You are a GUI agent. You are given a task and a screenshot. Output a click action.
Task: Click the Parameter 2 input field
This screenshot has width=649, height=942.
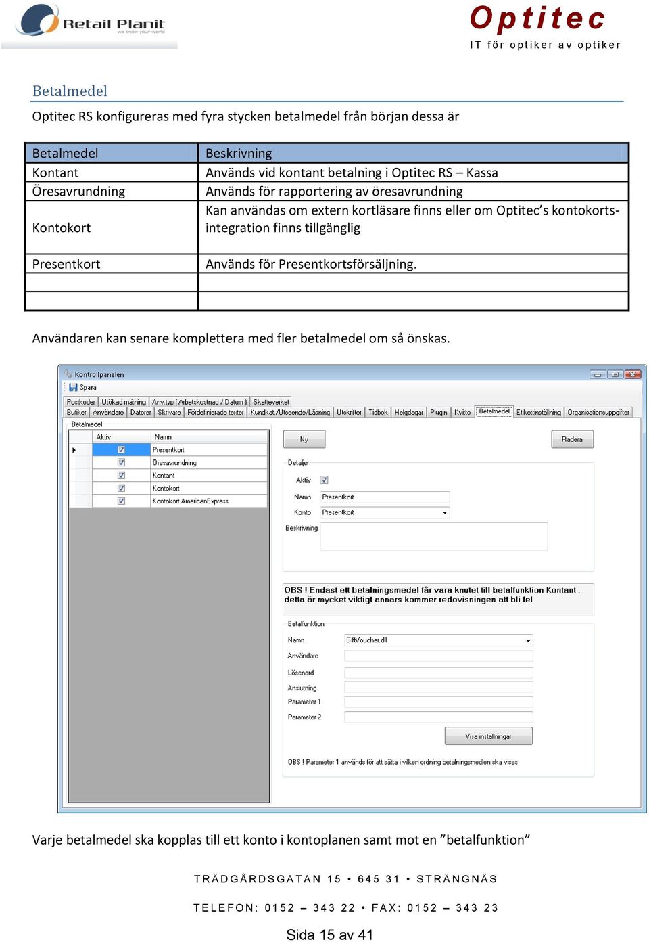pyautogui.click(x=439, y=717)
